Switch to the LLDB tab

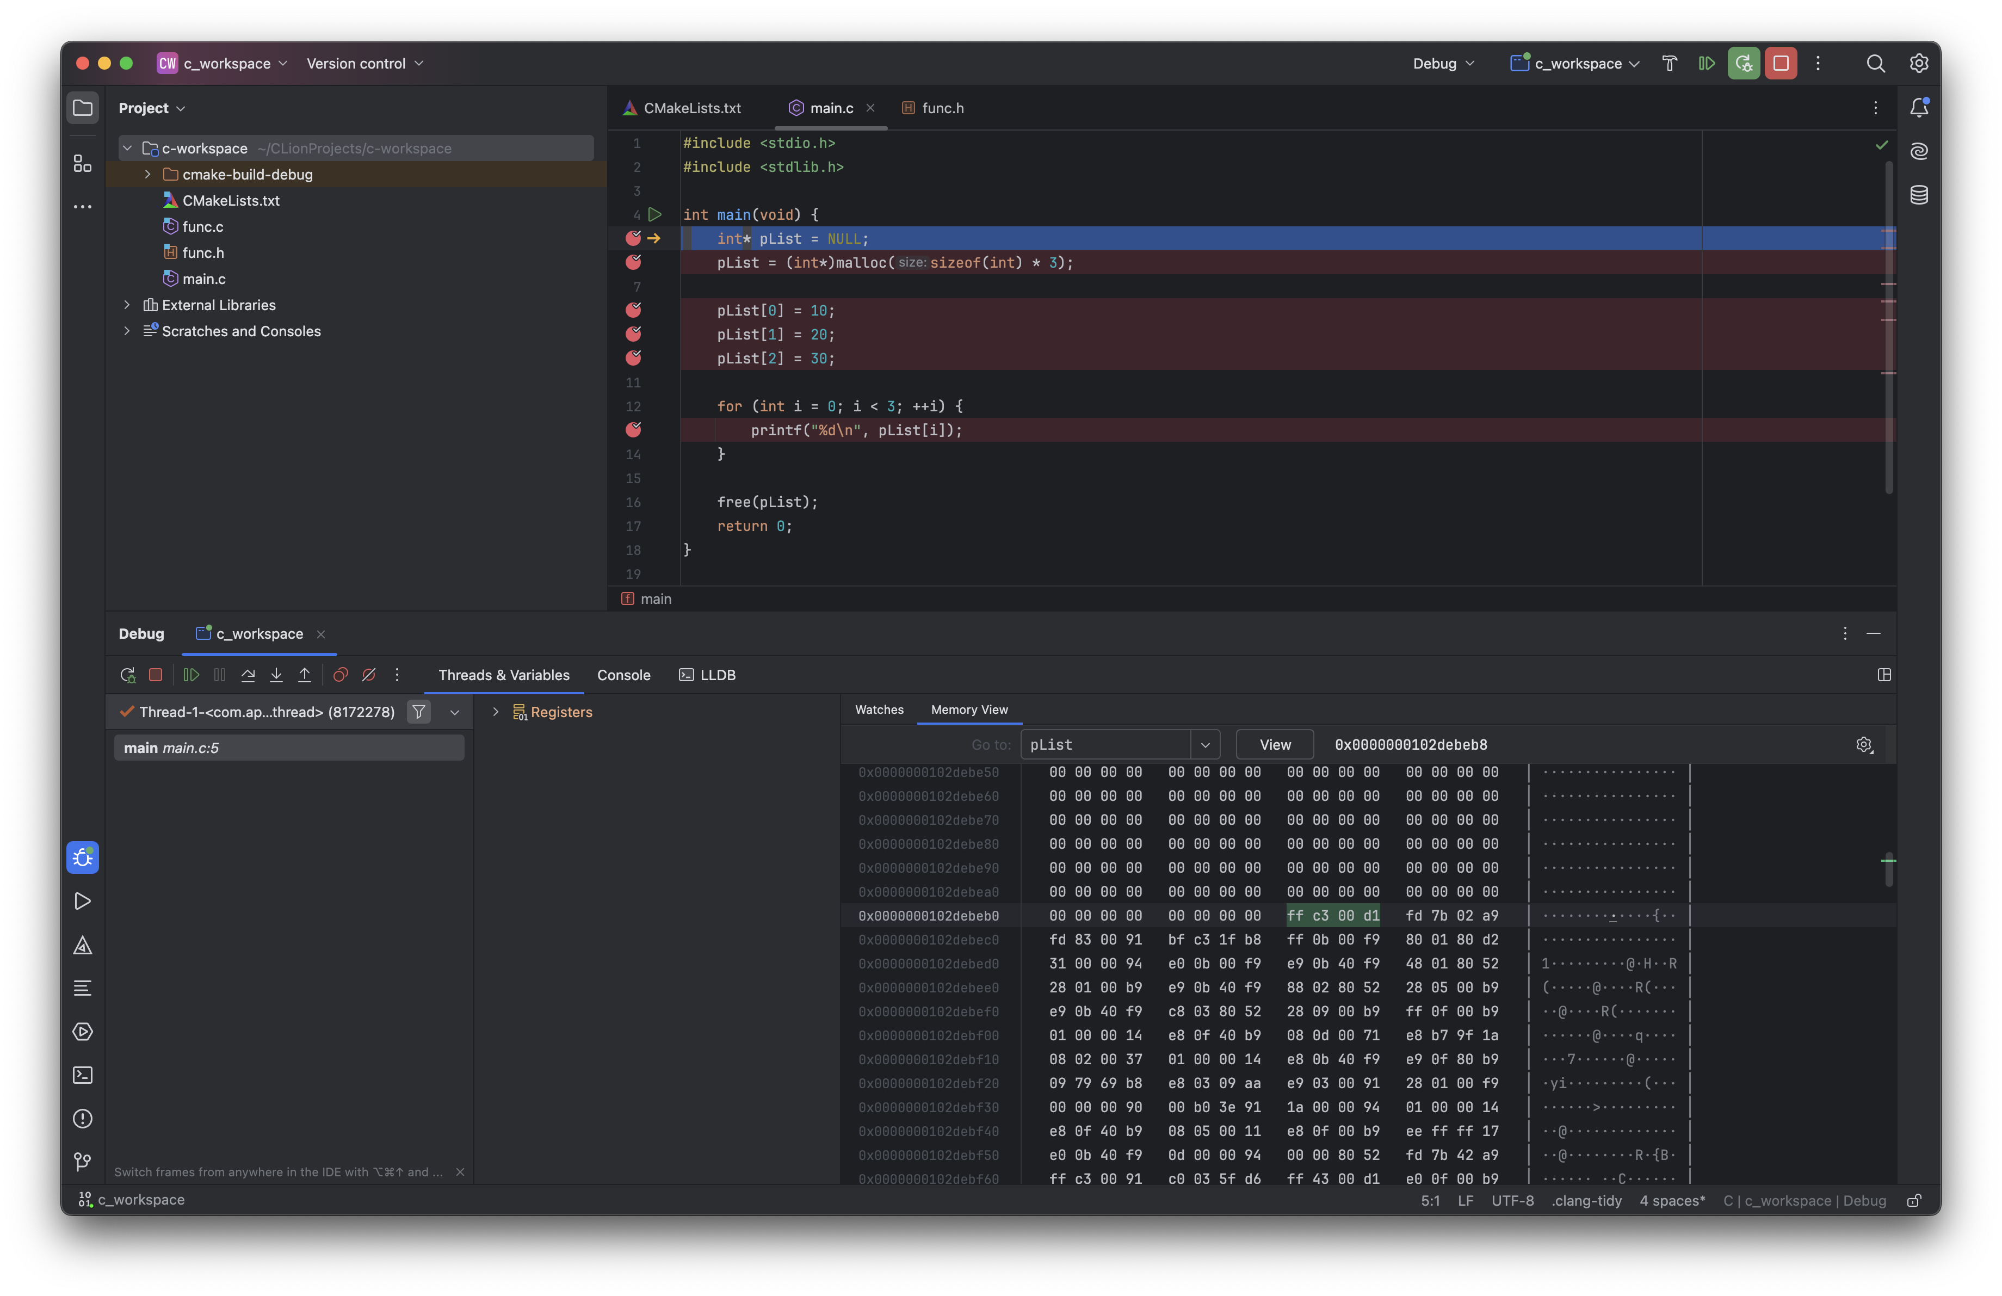click(716, 674)
